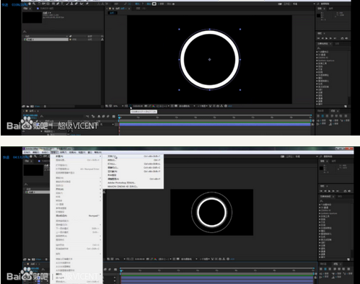Screen dimensions: 360x284
Task: Click the RGB channel icon below lower viewer
Action: [155, 259]
